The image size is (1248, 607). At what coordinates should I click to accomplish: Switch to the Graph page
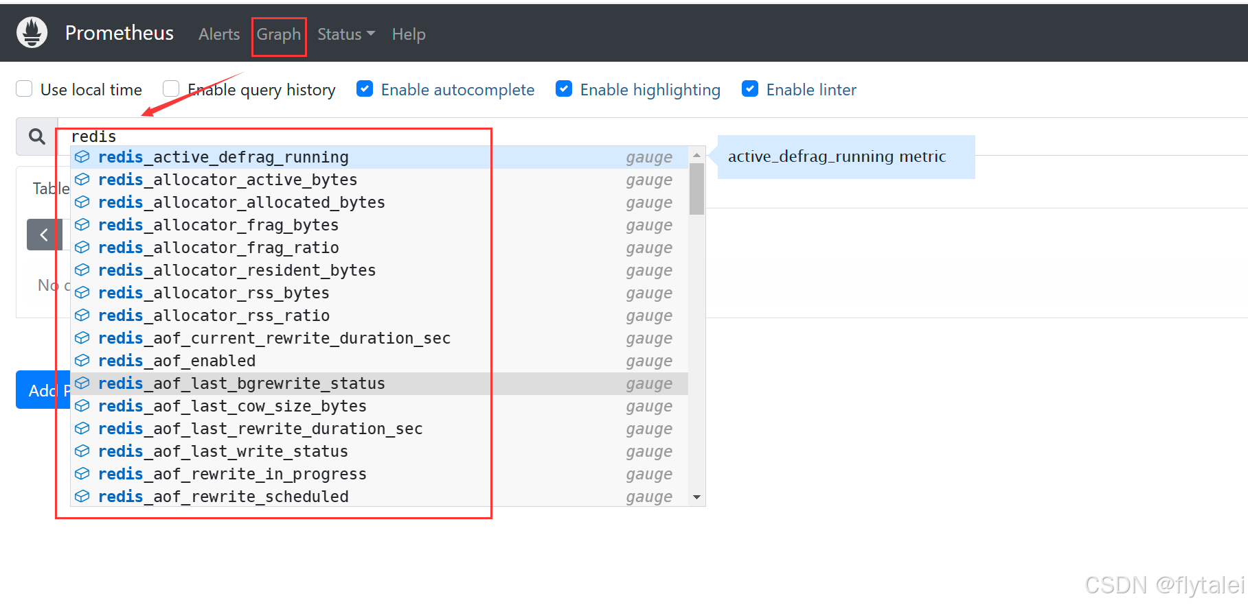point(279,34)
